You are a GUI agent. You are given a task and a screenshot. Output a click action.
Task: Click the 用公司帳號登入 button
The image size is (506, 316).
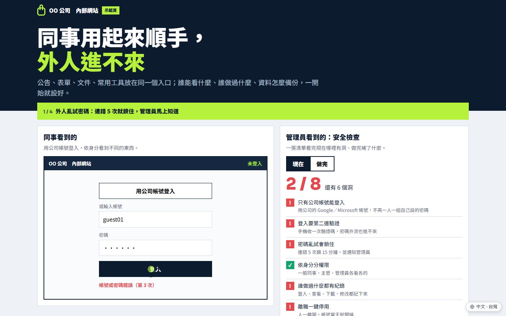156,191
